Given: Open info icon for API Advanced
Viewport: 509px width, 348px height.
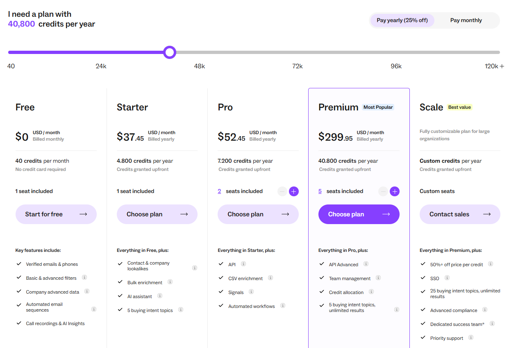Looking at the screenshot, I should pos(366,264).
